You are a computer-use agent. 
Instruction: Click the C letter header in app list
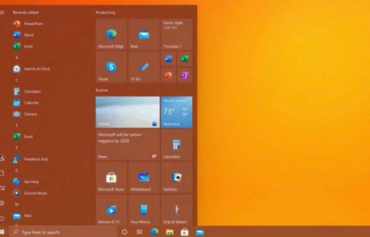click(16, 80)
